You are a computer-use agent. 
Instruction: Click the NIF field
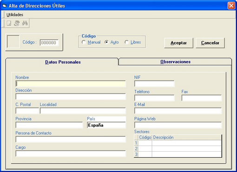[154, 83]
